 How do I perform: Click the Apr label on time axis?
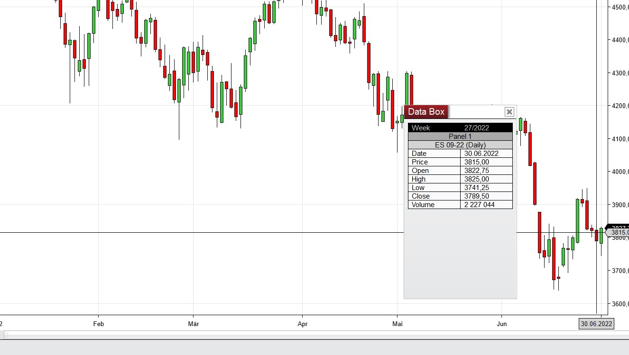point(302,324)
